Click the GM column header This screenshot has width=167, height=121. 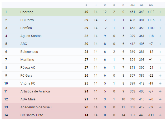click(132, 6)
